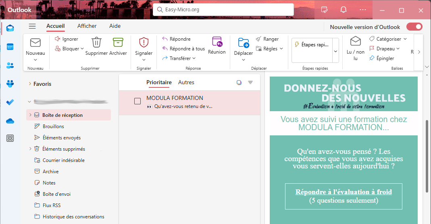The height and width of the screenshot is (224, 431).
Task: Open the Signaler dropdown arrow
Action: [144, 60]
